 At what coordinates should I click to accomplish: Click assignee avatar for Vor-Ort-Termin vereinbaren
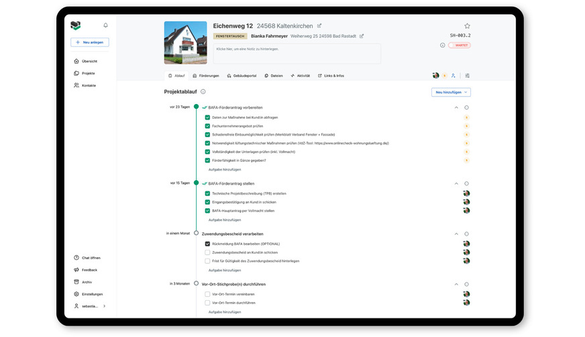pos(466,294)
